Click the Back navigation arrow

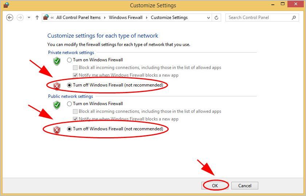click(x=10, y=18)
